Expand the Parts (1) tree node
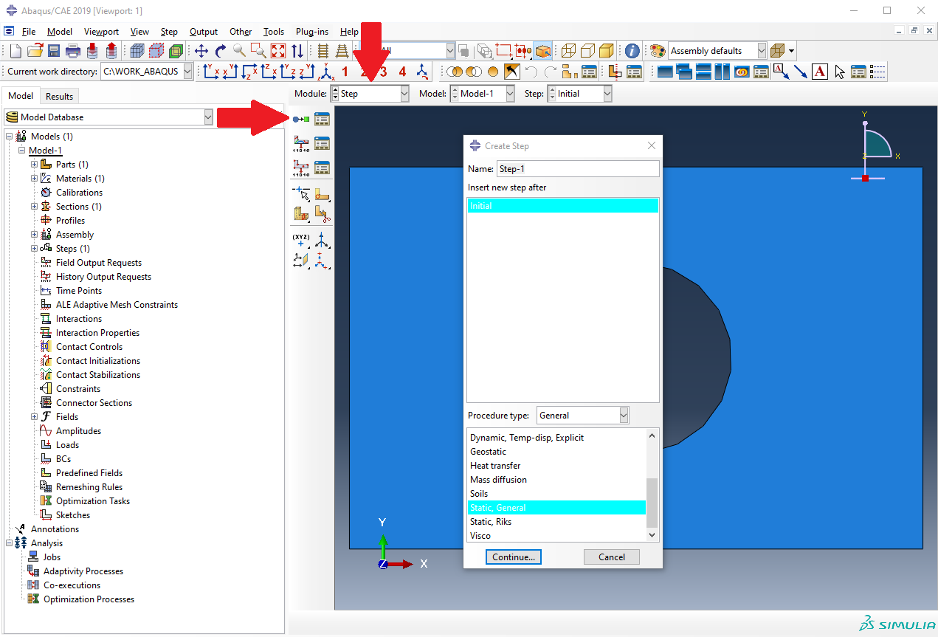 pyautogui.click(x=35, y=165)
